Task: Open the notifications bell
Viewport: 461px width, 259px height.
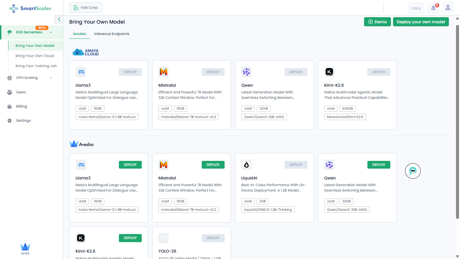Action: tap(433, 8)
